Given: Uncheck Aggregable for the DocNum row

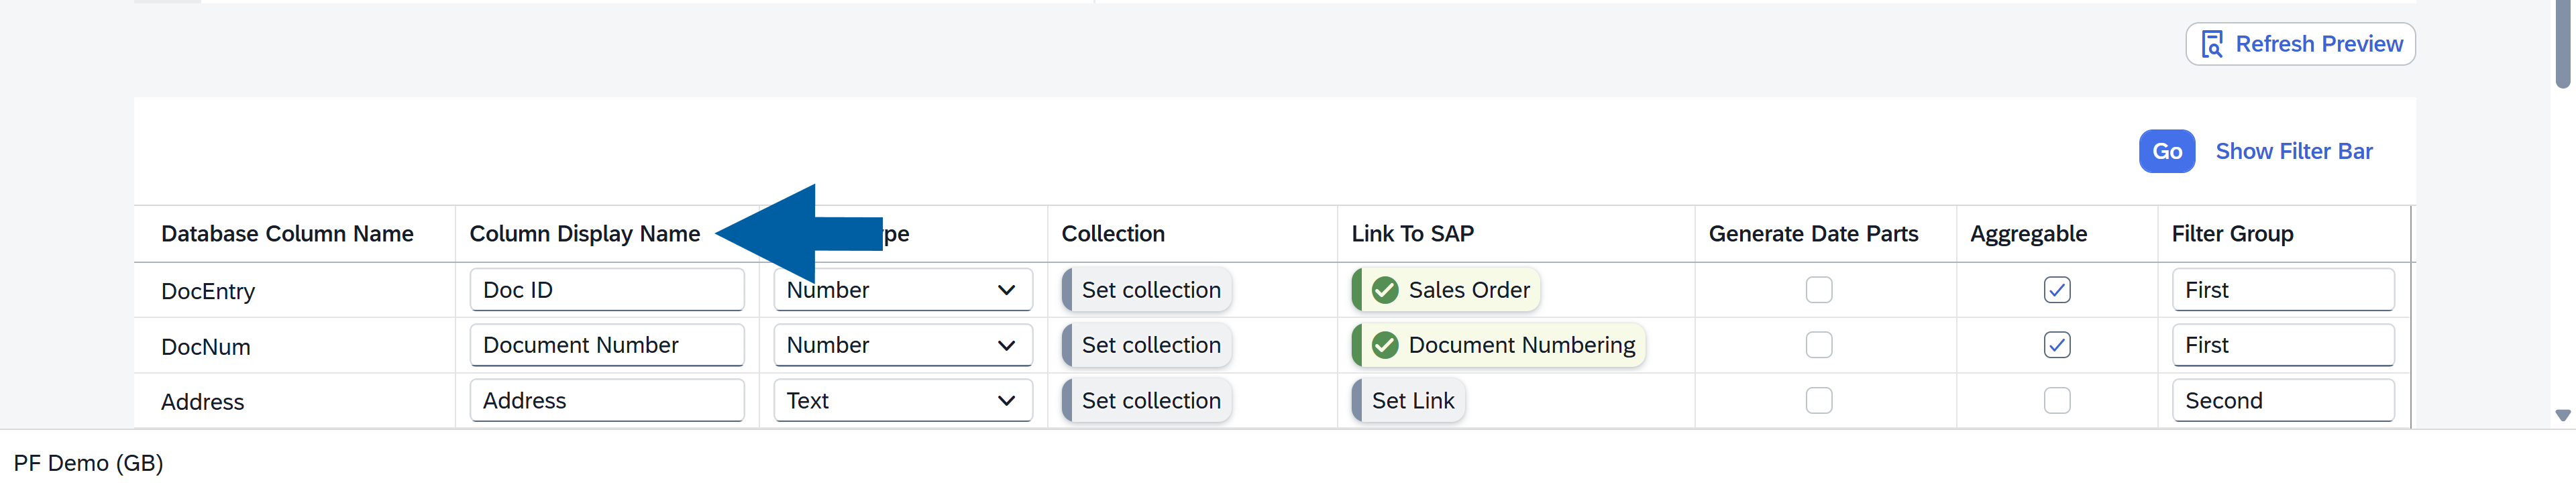Looking at the screenshot, I should 2056,345.
